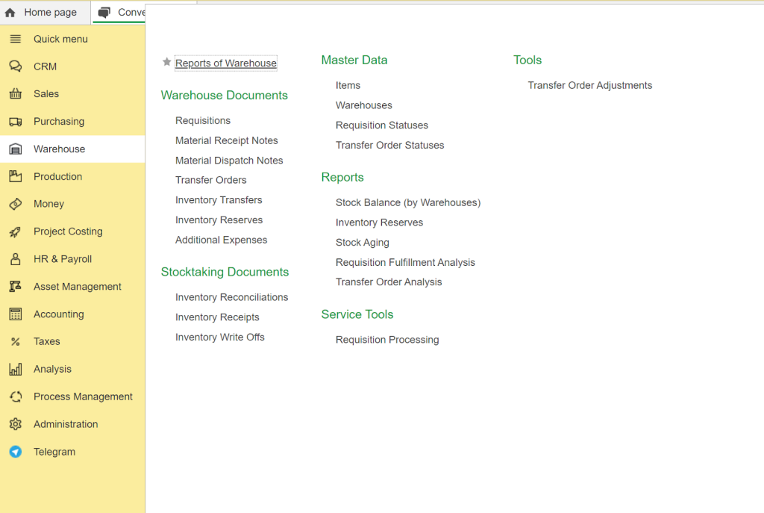Open Requisition Fulfillment Analysis report
764x513 pixels.
tap(405, 262)
